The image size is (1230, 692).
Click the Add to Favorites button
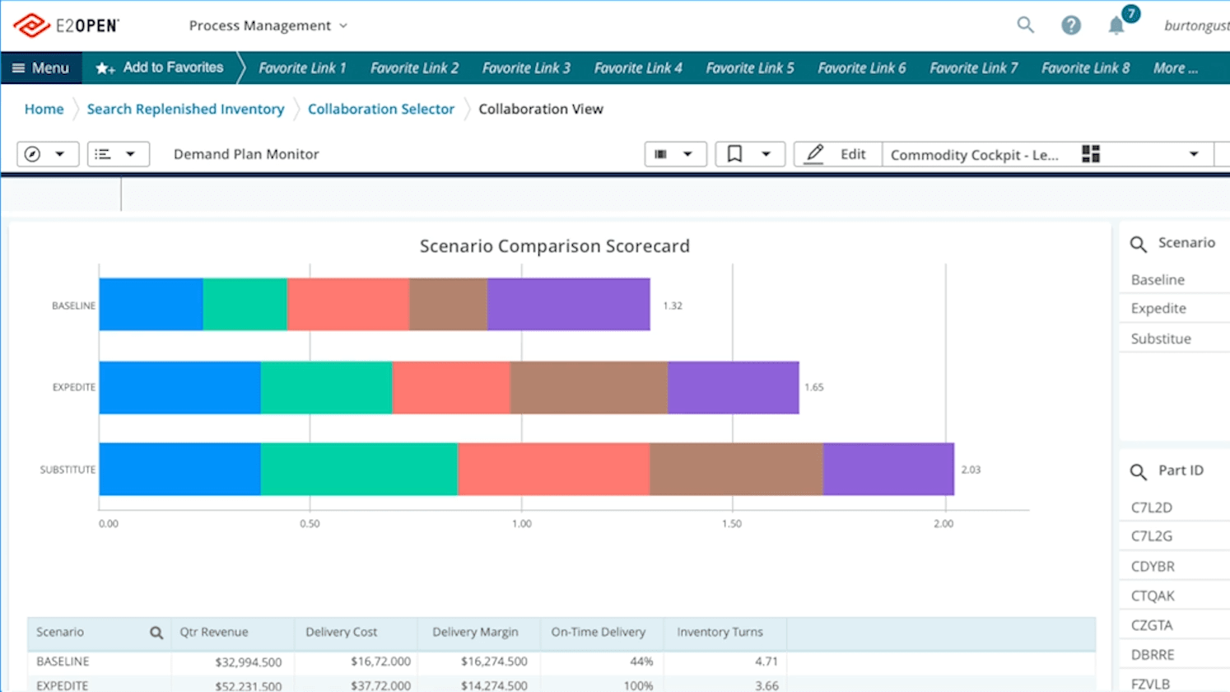pos(160,68)
